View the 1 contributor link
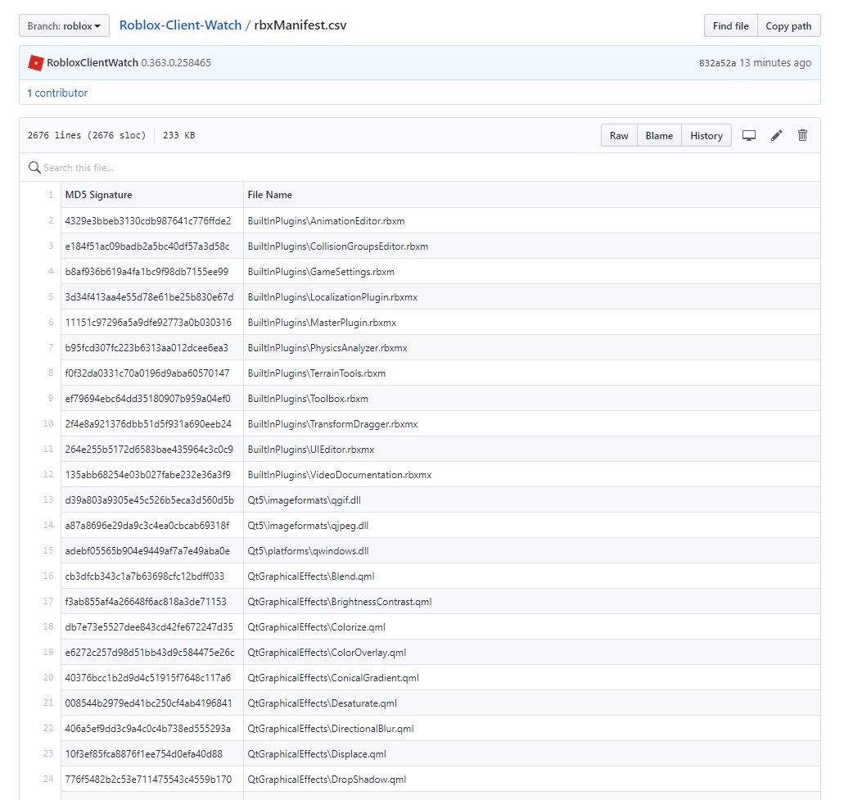The height and width of the screenshot is (800, 844). [57, 93]
